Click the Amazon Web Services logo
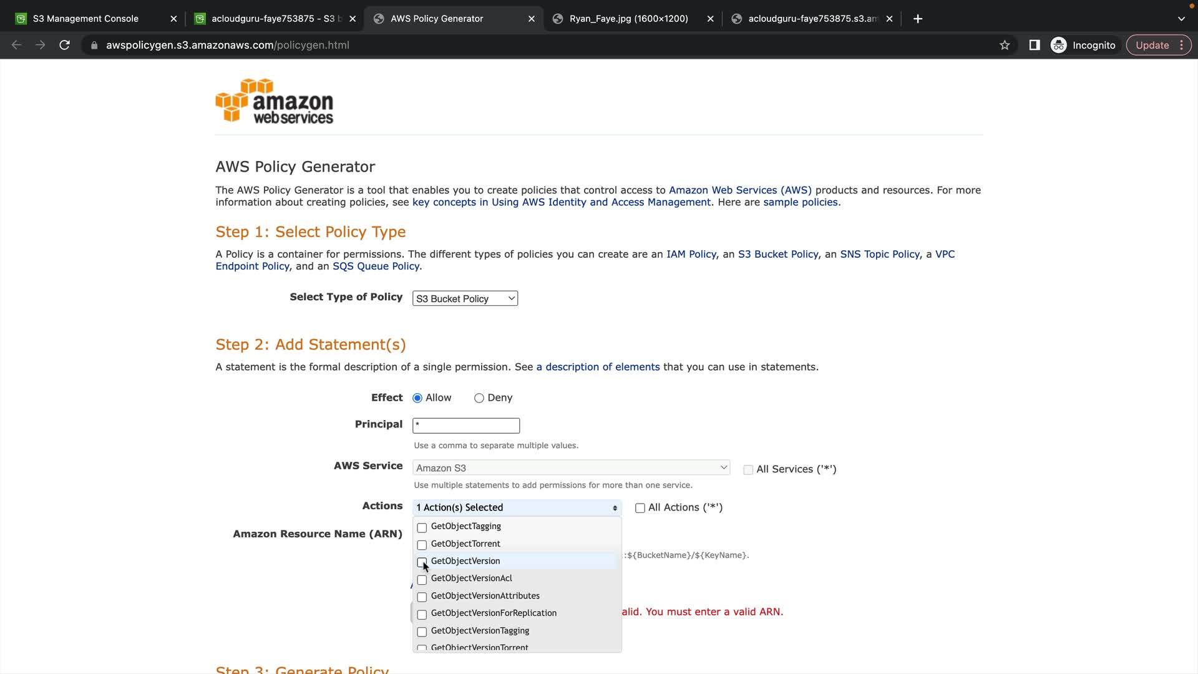 (x=275, y=101)
